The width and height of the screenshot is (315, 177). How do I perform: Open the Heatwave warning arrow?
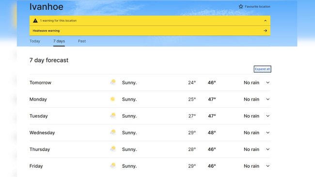coord(266,30)
